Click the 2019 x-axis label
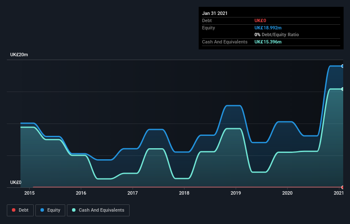 (x=236, y=193)
